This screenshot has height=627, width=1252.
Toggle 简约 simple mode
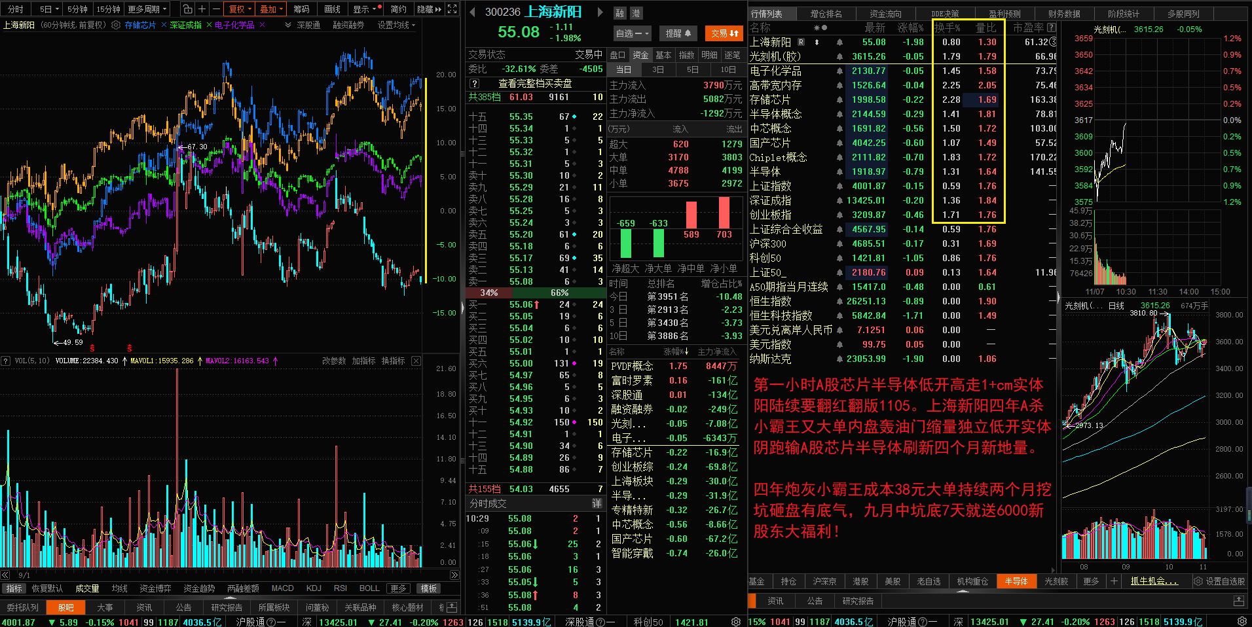pos(398,9)
